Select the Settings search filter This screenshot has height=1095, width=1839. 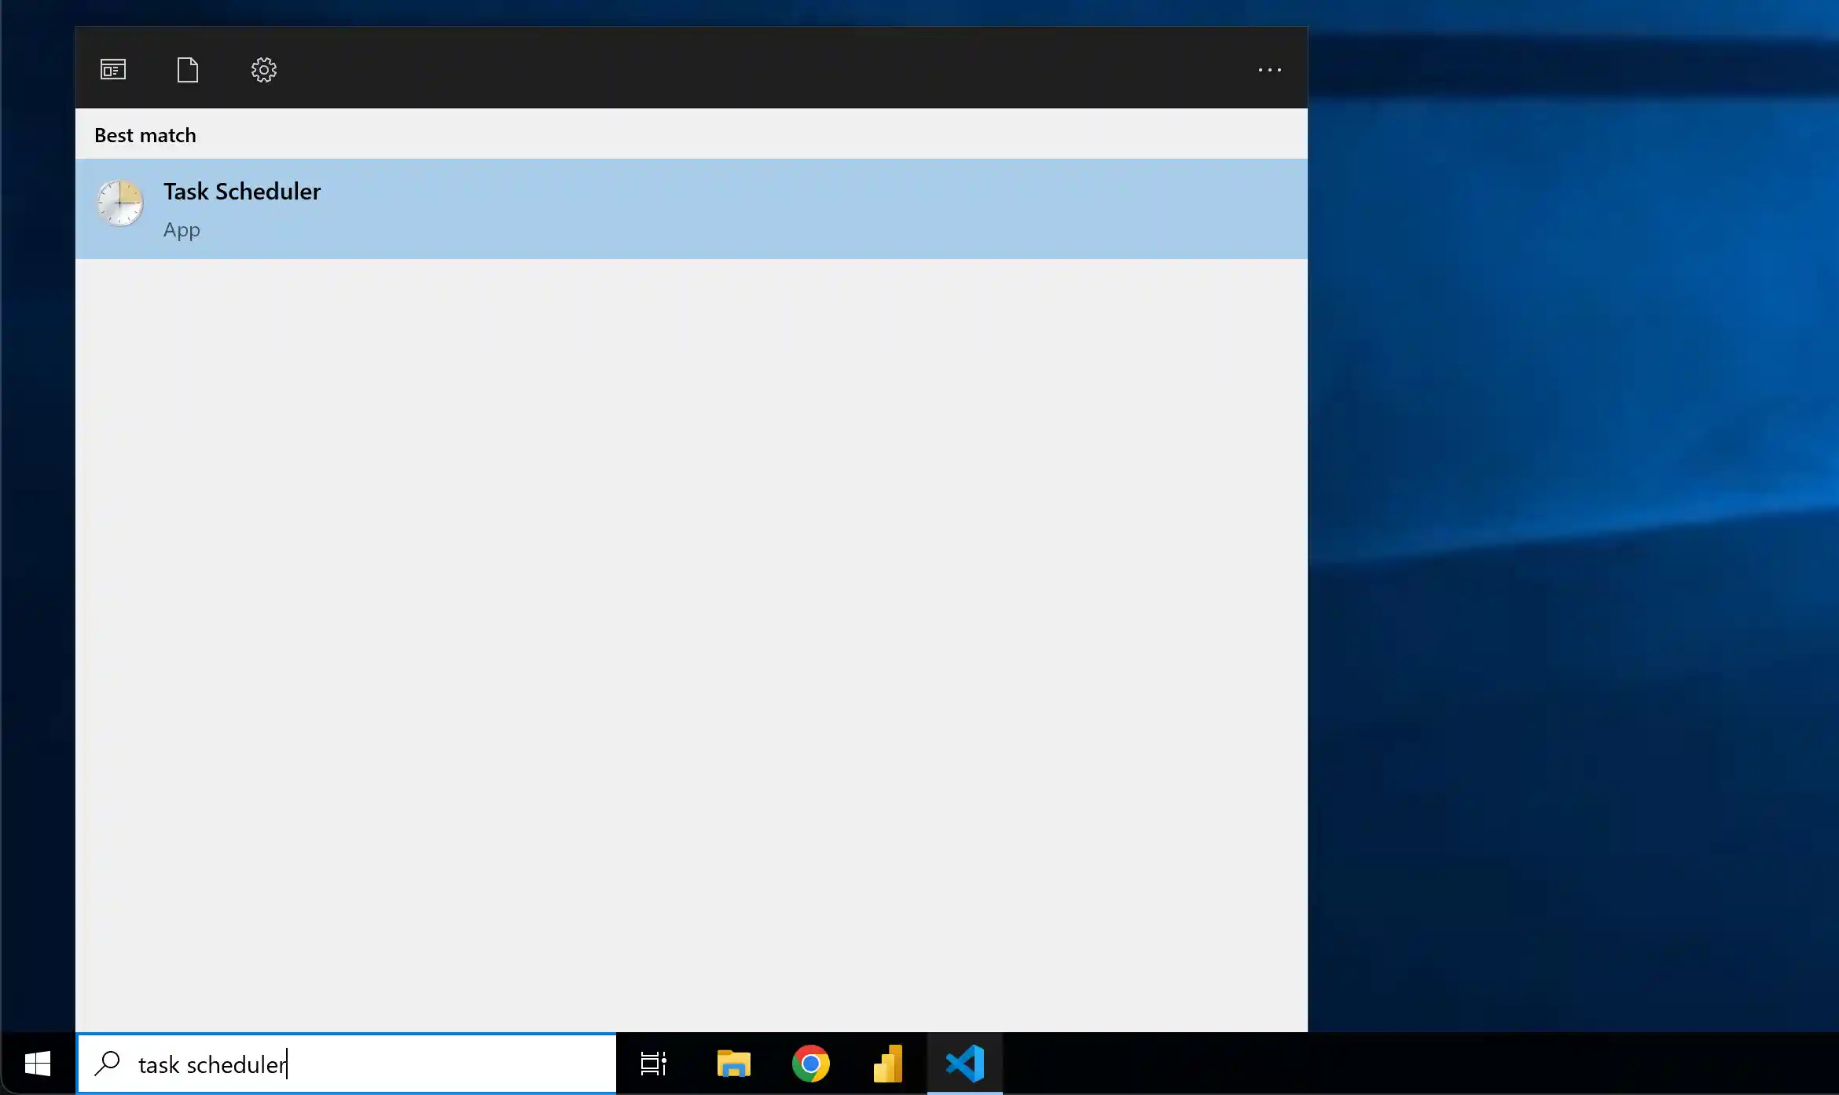pos(263,69)
